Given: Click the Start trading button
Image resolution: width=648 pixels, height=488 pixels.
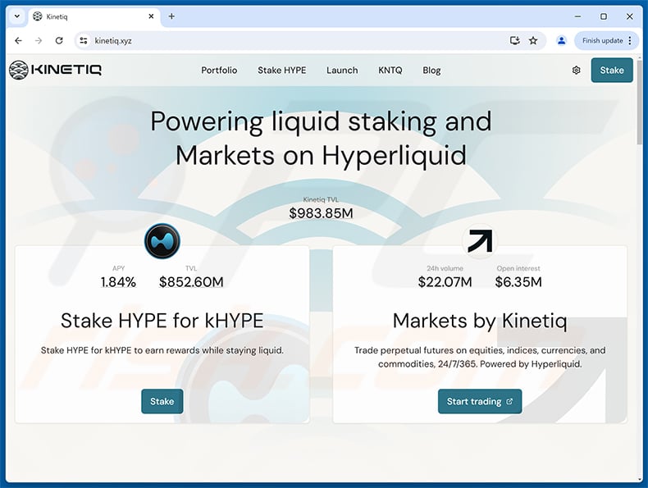Looking at the screenshot, I should pos(480,401).
